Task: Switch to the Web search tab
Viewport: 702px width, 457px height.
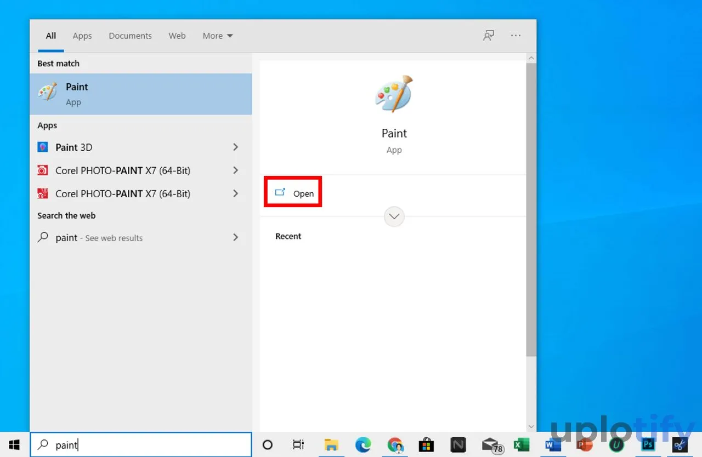Action: click(x=177, y=36)
